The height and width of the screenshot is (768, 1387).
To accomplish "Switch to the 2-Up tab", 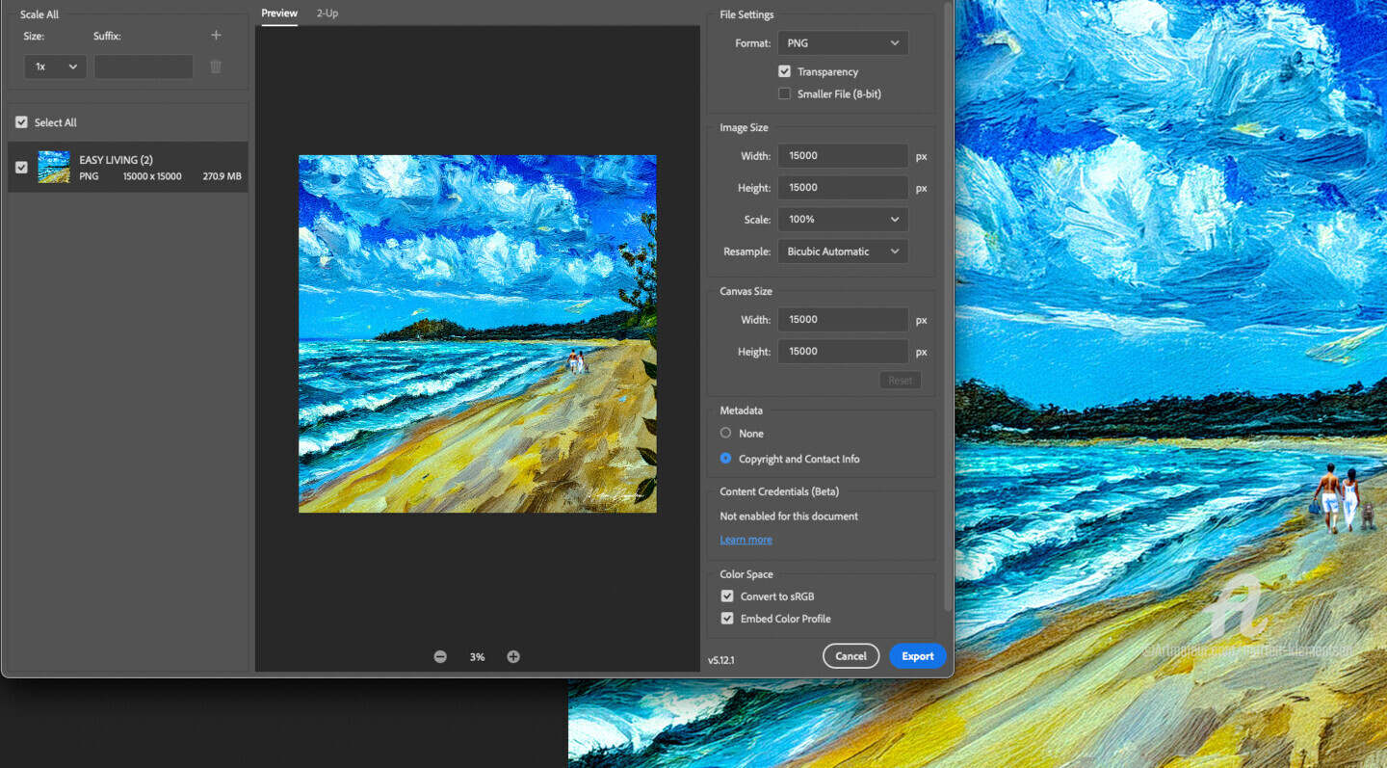I will point(327,13).
